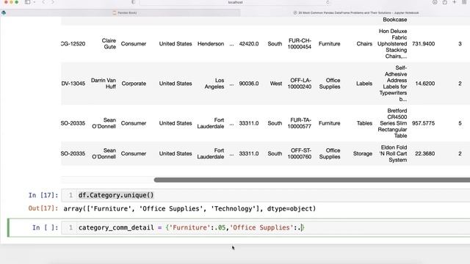Focus the localhost address bar
The height and width of the screenshot is (264, 470).
tap(235, 2)
